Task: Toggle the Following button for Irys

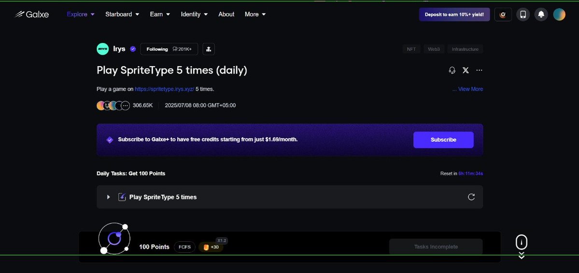Action: [169, 49]
